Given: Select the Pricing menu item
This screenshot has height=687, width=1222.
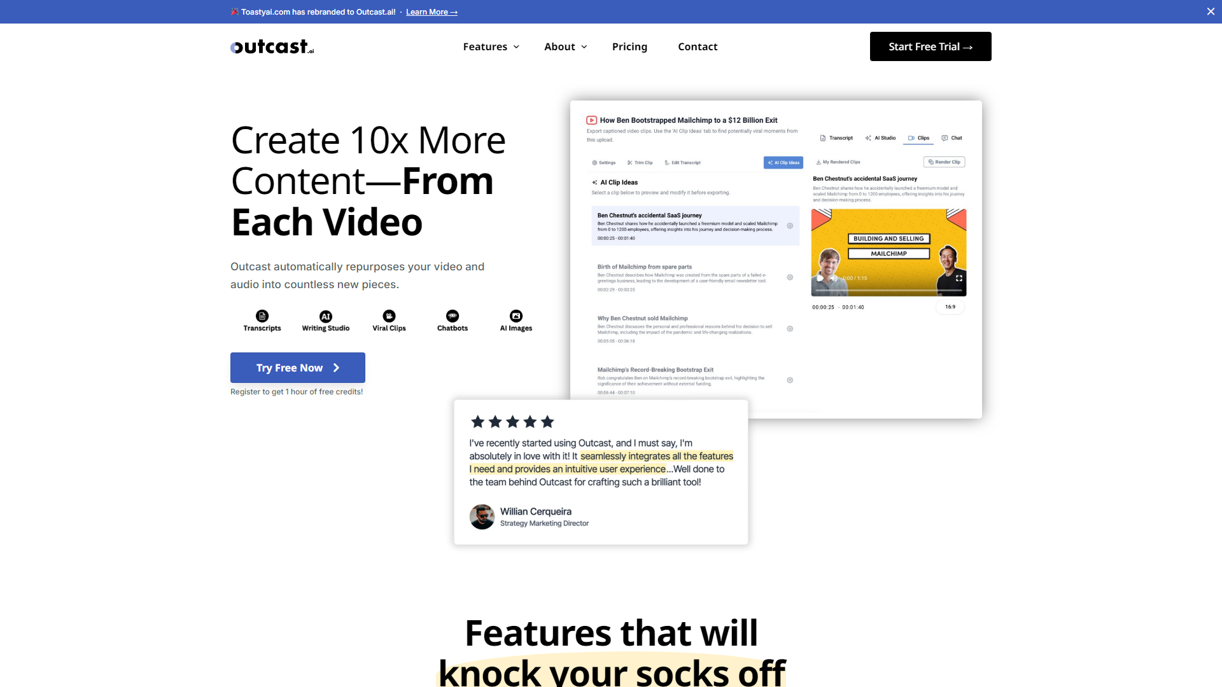Looking at the screenshot, I should point(629,46).
